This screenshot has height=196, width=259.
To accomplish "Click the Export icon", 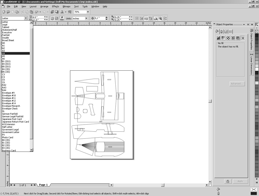I will [x=57, y=12].
